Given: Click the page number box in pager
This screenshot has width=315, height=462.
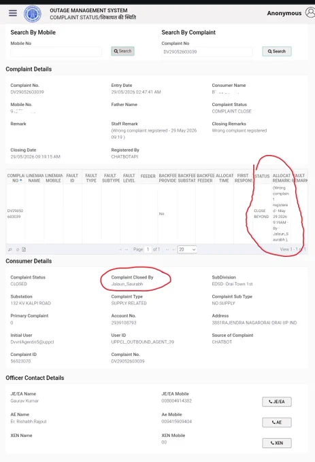Looking at the screenshot, I should click(x=148, y=249).
